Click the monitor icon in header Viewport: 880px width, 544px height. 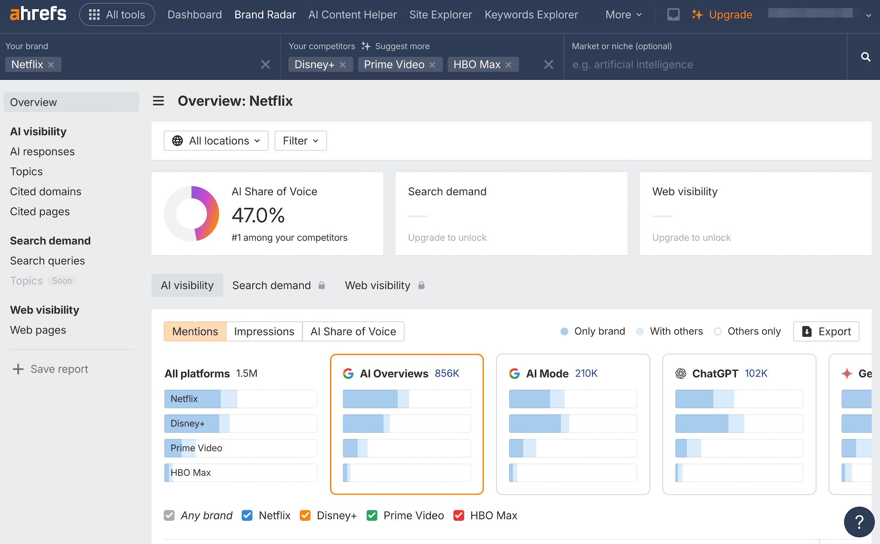coord(673,15)
